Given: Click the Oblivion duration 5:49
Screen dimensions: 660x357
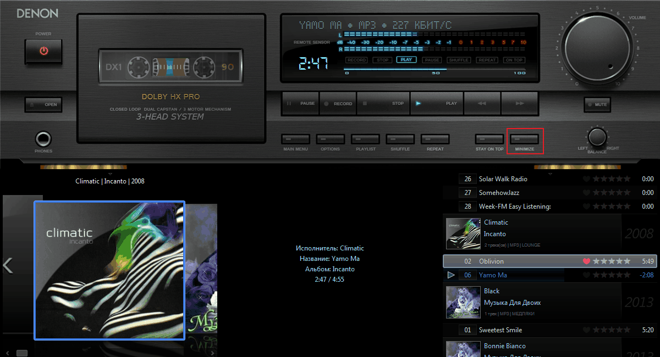Looking at the screenshot, I should 648,261.
